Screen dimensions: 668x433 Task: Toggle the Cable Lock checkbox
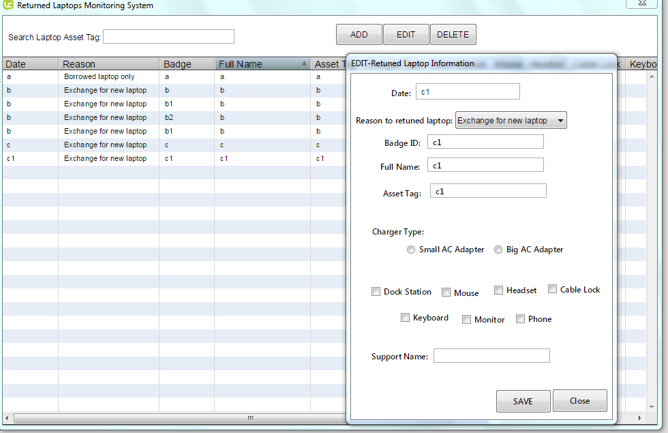click(552, 289)
